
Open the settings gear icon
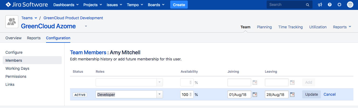coord(339,5)
